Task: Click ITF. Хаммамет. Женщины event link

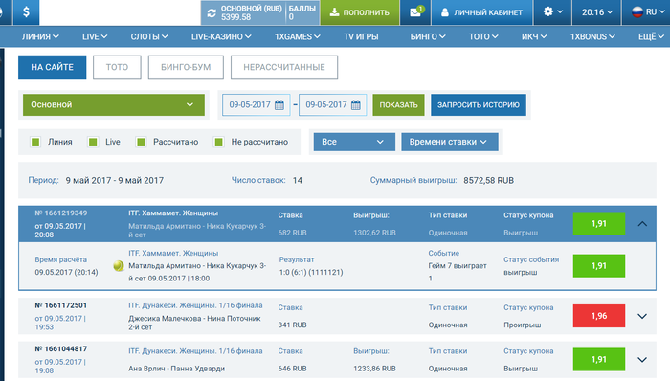Action: click(x=173, y=253)
